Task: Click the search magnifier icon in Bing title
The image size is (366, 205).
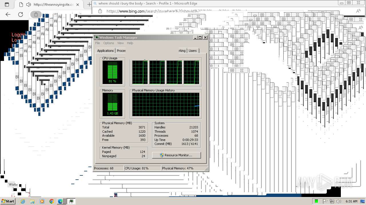Action: pyautogui.click(x=95, y=3)
